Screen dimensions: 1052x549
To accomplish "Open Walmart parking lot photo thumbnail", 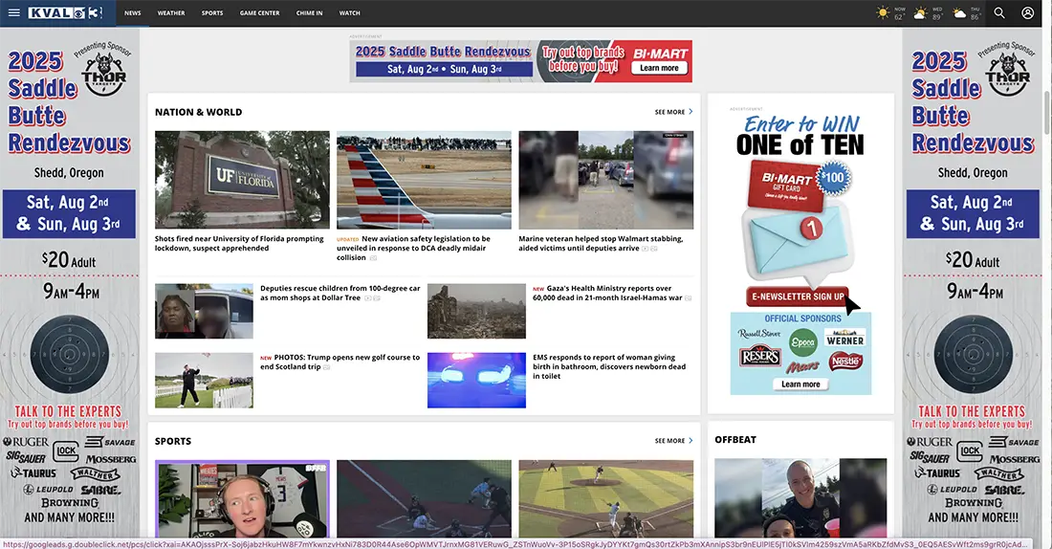I will 605,180.
